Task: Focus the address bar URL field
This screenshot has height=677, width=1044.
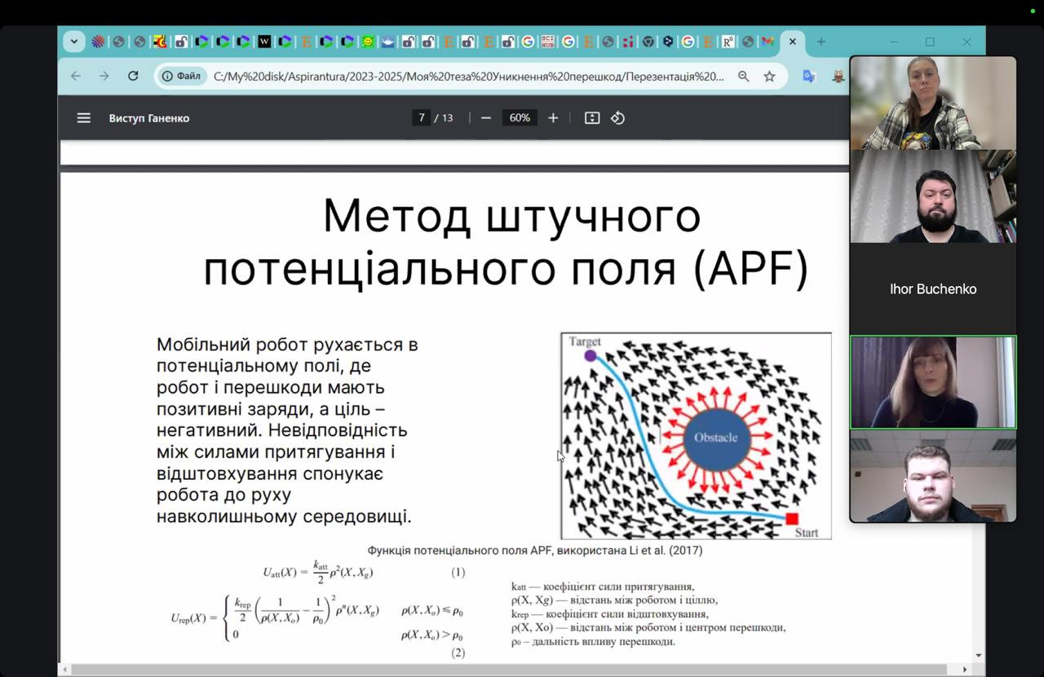Action: pos(469,77)
